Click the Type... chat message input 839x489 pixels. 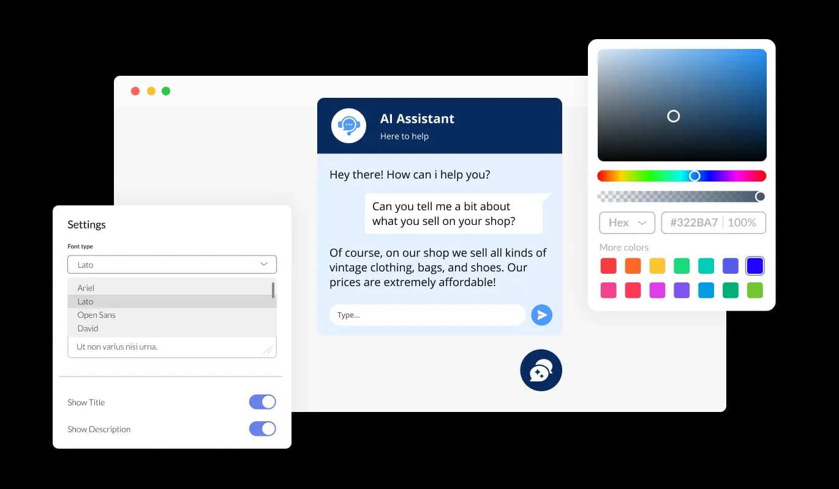coord(427,315)
